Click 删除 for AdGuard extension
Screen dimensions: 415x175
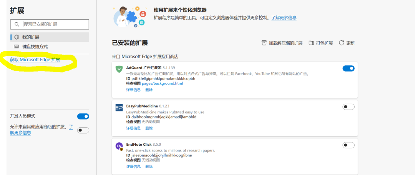click(x=149, y=90)
